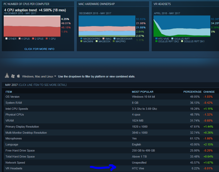Click the CHANGE column header
The width and height of the screenshot is (219, 172).
click(209, 92)
